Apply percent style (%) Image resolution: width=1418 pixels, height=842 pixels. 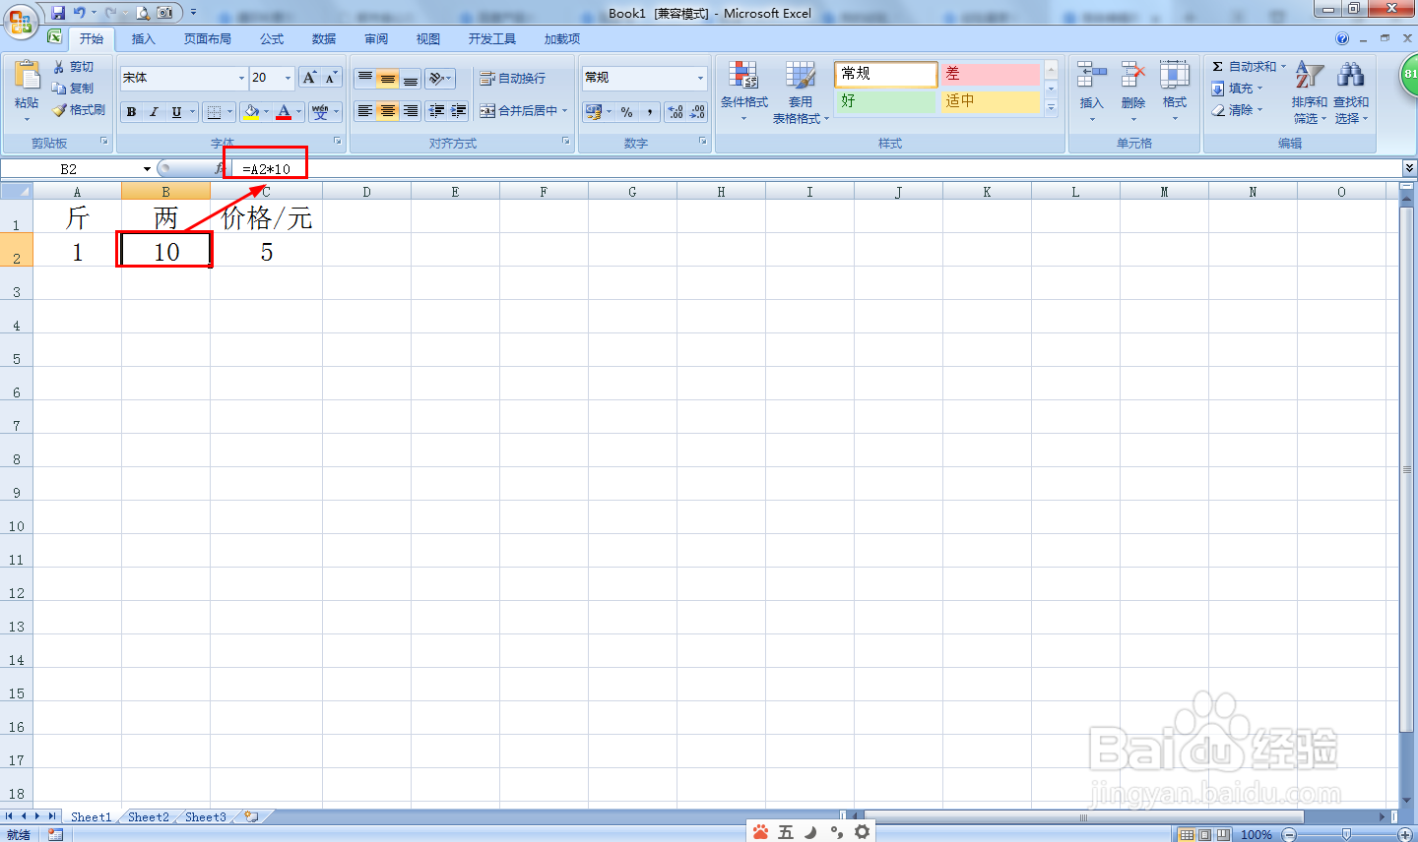coord(627,112)
